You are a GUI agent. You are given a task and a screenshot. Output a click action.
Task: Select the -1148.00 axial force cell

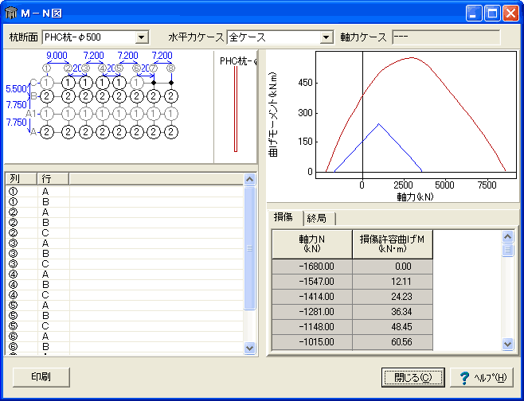[312, 327]
